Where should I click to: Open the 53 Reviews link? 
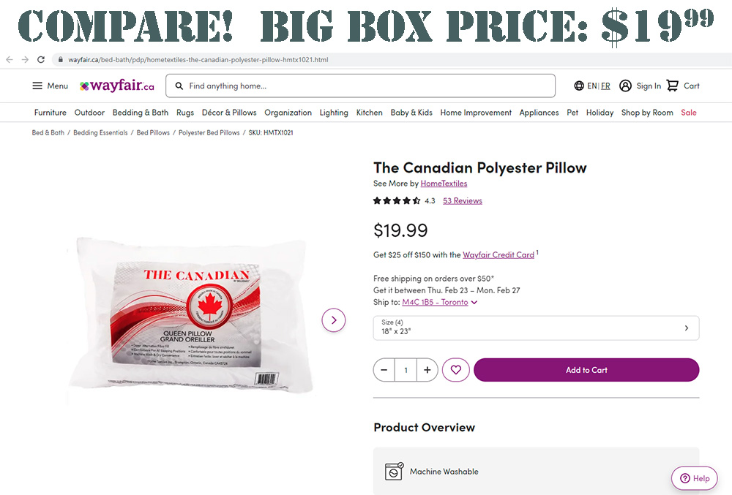pyautogui.click(x=462, y=200)
